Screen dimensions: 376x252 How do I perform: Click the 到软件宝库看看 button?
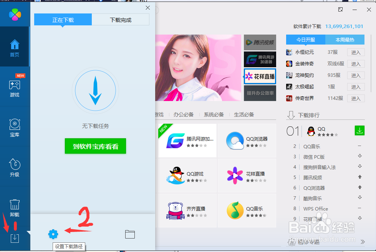click(x=95, y=146)
